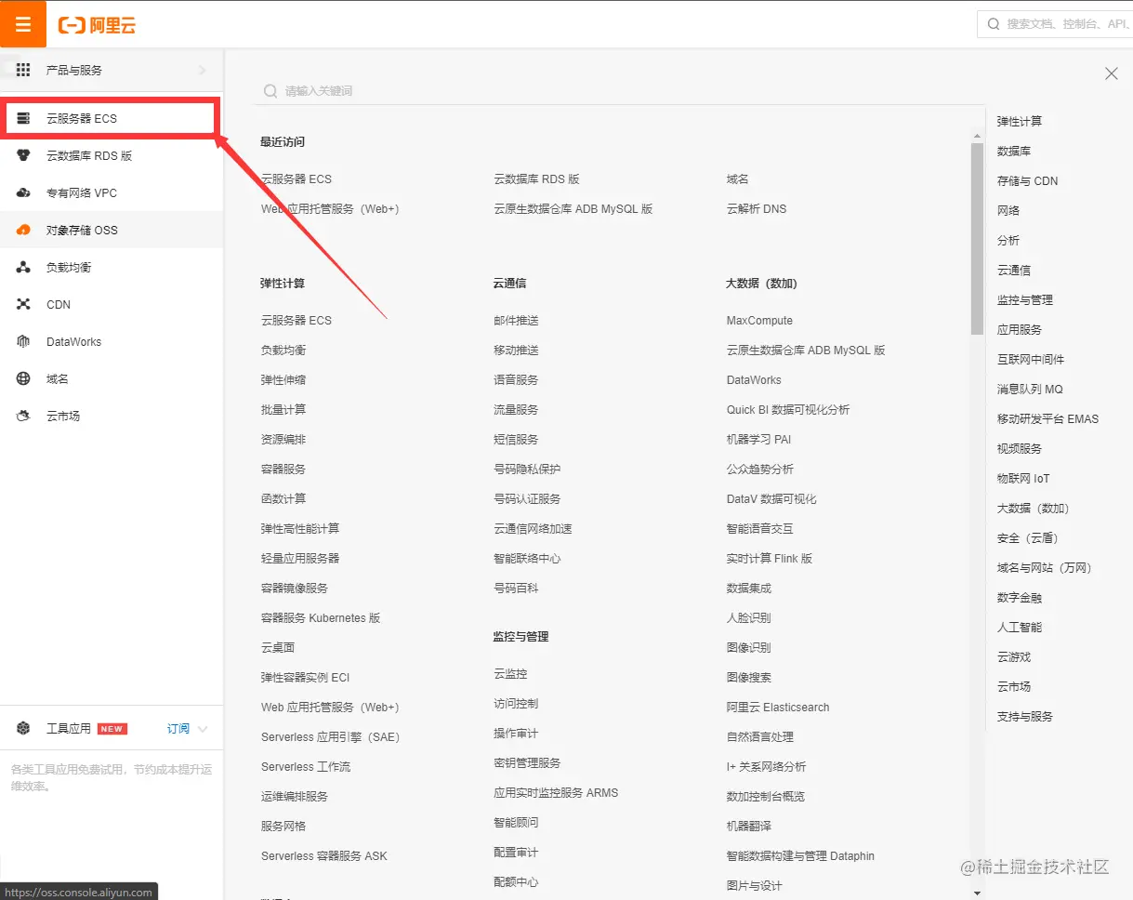Click the VPC cloud icon in sidebar
Image resolution: width=1133 pixels, height=900 pixels.
24,192
